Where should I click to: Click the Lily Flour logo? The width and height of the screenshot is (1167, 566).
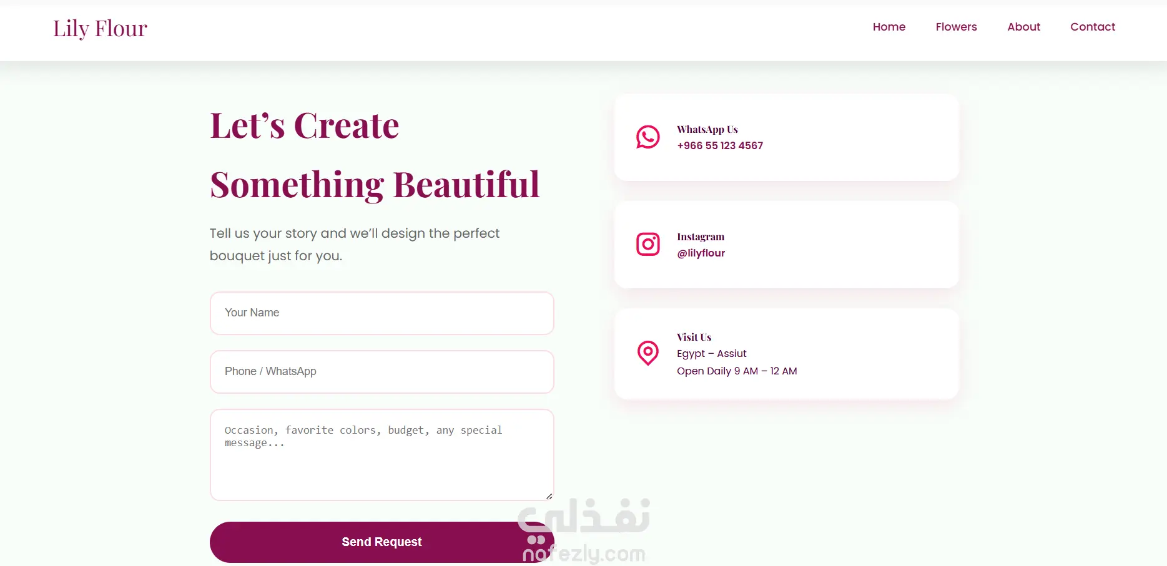click(100, 29)
